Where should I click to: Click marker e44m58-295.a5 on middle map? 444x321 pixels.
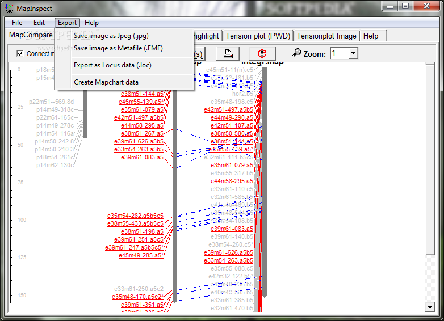tap(142, 125)
